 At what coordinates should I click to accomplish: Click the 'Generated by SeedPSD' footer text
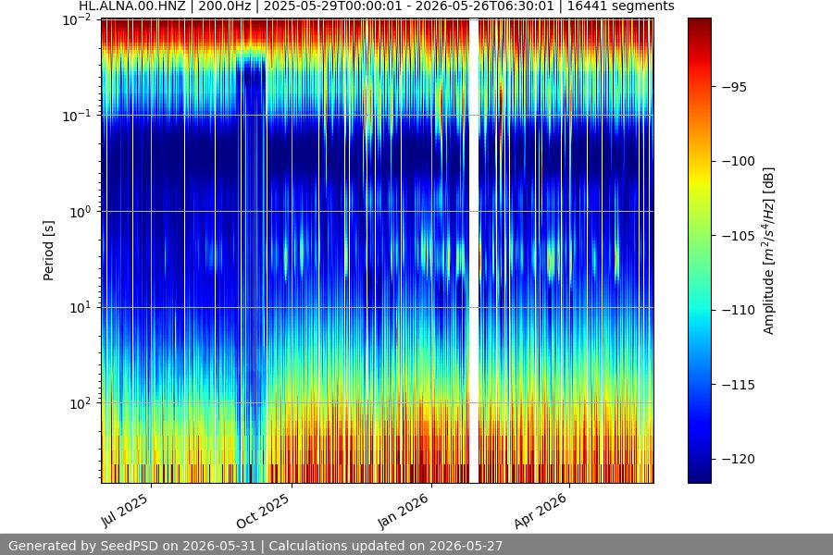pos(255,546)
